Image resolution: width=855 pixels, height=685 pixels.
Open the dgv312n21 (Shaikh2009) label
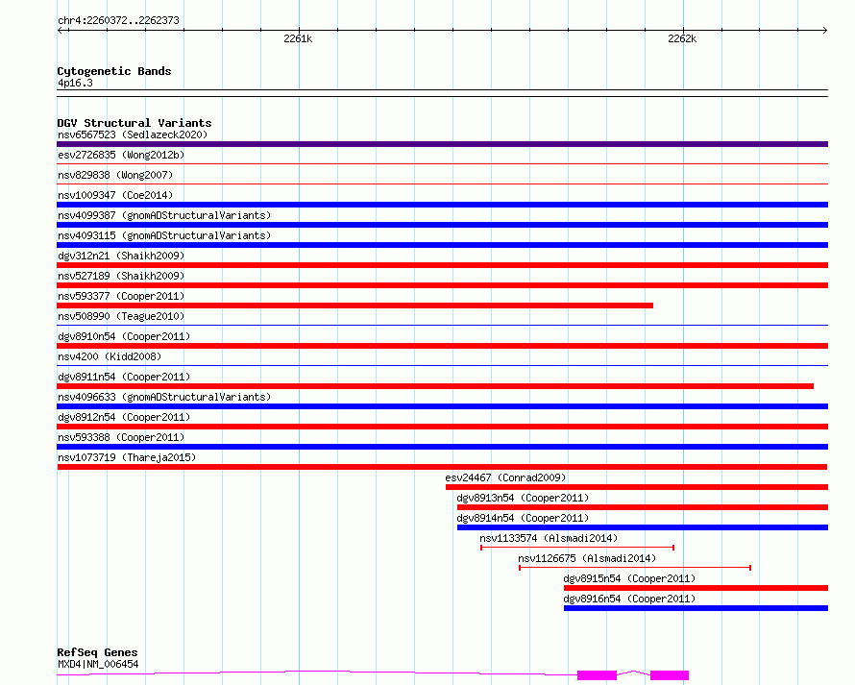[121, 256]
